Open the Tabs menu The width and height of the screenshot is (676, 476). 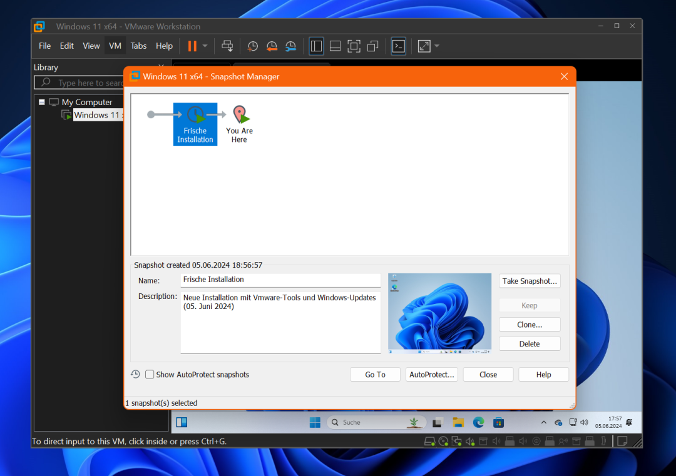point(138,46)
